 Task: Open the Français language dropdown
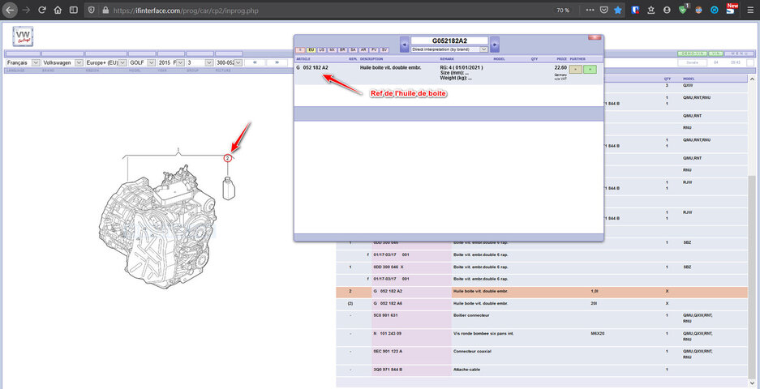tap(22, 62)
